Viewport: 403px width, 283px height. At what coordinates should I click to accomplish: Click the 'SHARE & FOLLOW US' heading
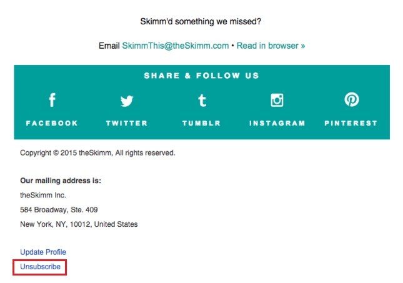point(201,76)
